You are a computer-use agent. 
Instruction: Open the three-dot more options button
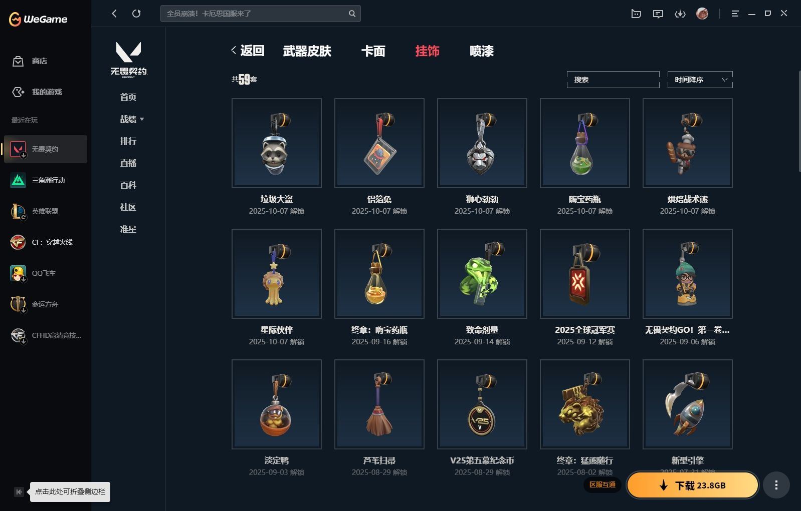click(x=776, y=485)
